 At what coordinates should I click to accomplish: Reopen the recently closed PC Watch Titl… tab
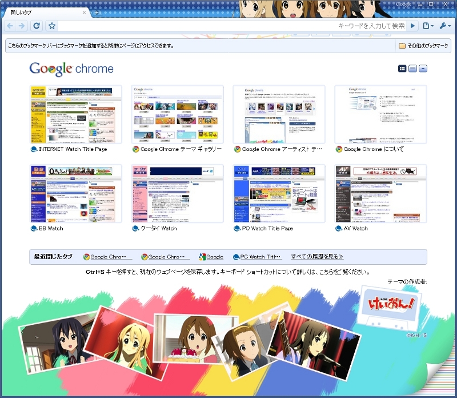click(x=256, y=257)
